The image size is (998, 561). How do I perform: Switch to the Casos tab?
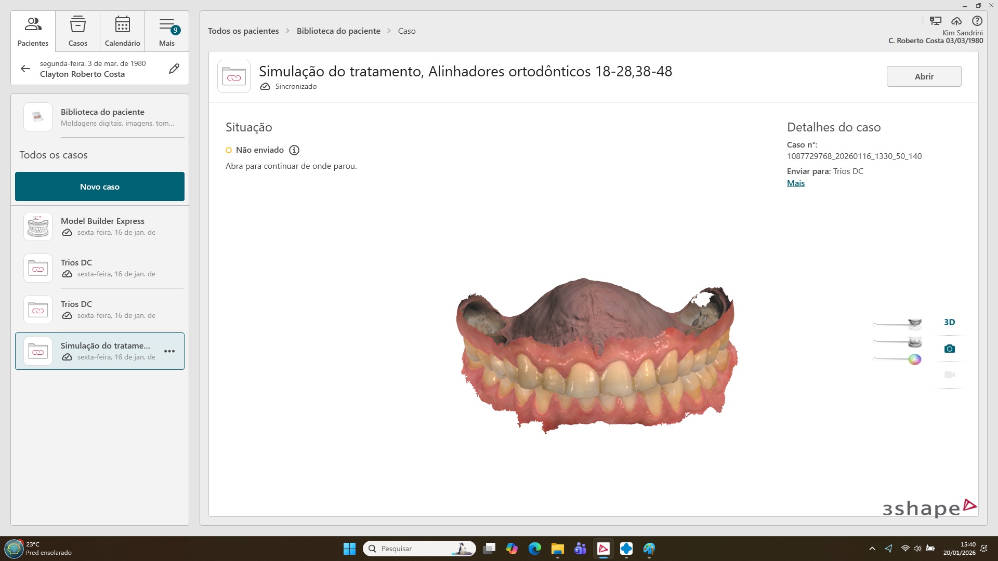pyautogui.click(x=78, y=31)
